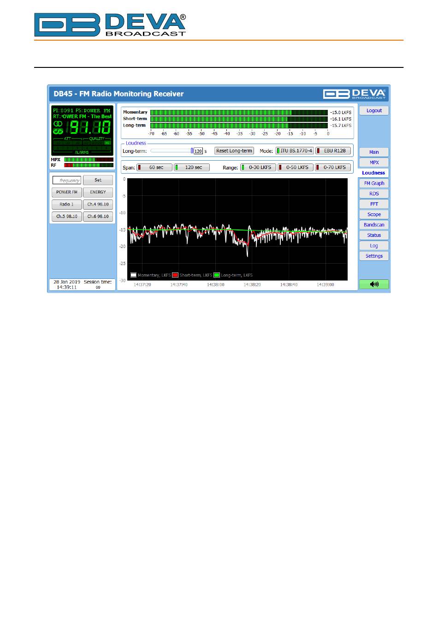438x628 pixels.
Task: Click the -16.1 LKFS short-term reading
Action: [x=341, y=119]
